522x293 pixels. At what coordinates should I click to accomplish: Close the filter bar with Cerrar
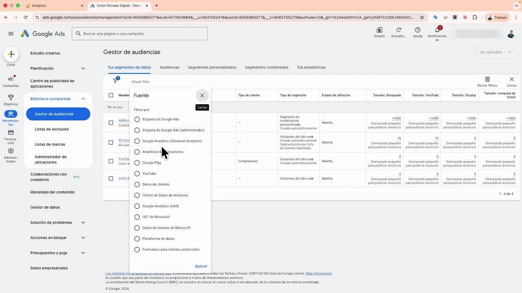511,81
